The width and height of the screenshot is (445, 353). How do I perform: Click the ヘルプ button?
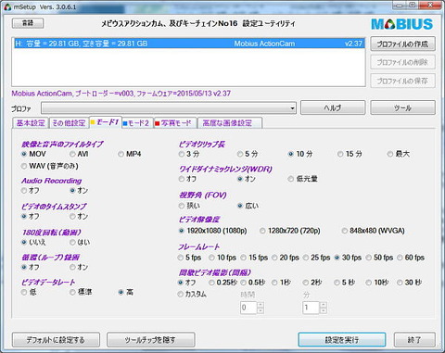point(333,107)
